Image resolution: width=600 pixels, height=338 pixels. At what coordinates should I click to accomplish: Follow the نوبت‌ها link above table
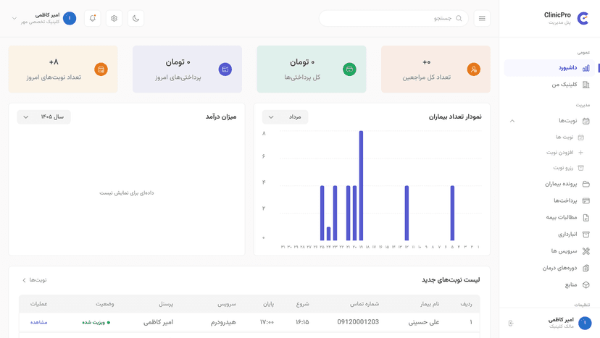click(x=35, y=280)
